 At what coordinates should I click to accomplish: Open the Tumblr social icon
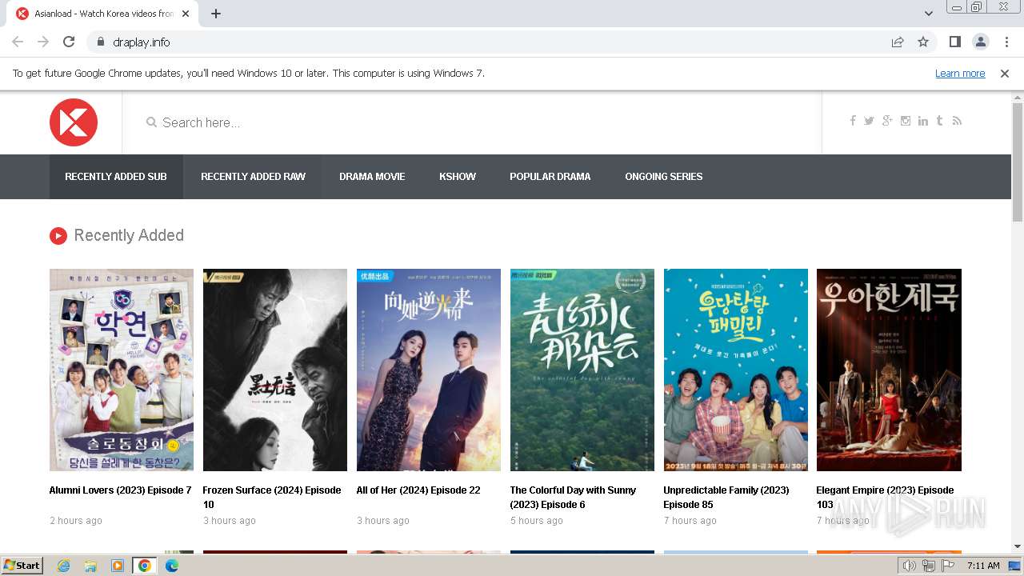(x=939, y=121)
